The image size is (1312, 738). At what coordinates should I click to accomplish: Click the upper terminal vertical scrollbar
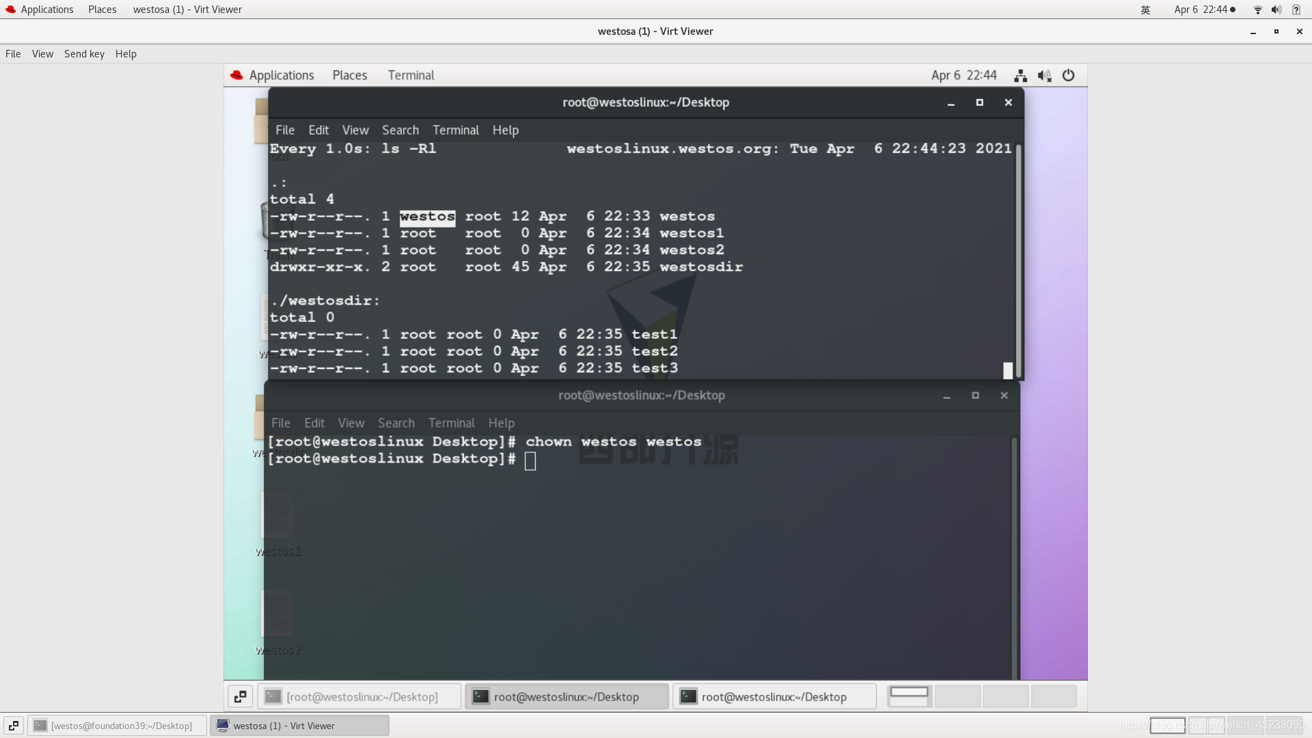[x=1018, y=260]
